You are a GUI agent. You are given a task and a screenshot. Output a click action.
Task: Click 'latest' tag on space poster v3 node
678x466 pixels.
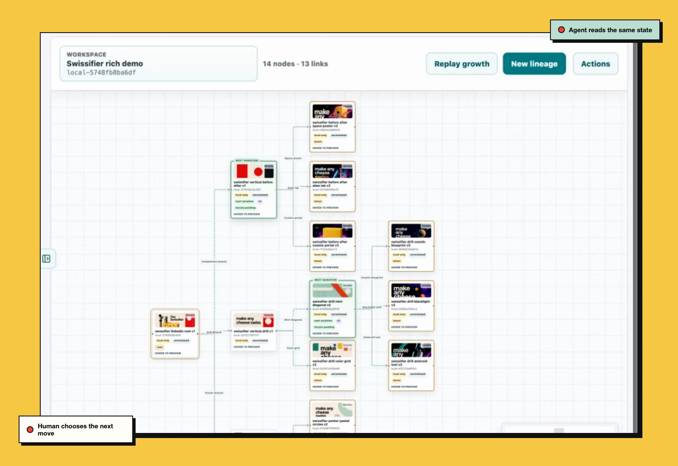click(x=318, y=142)
